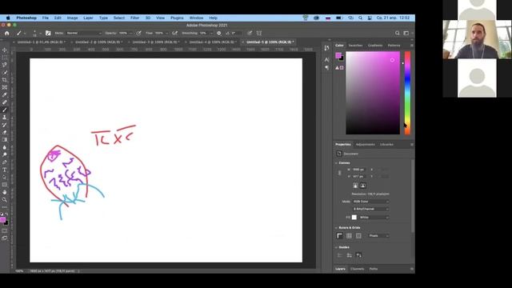512x288 pixels.
Task: Select the Eyedropper tool
Action: (5, 95)
